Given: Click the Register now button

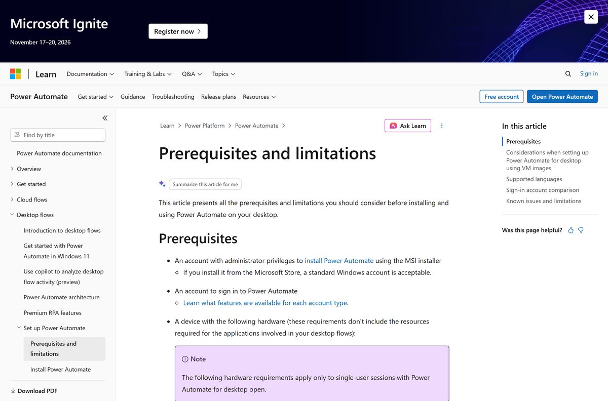Looking at the screenshot, I should (x=178, y=31).
